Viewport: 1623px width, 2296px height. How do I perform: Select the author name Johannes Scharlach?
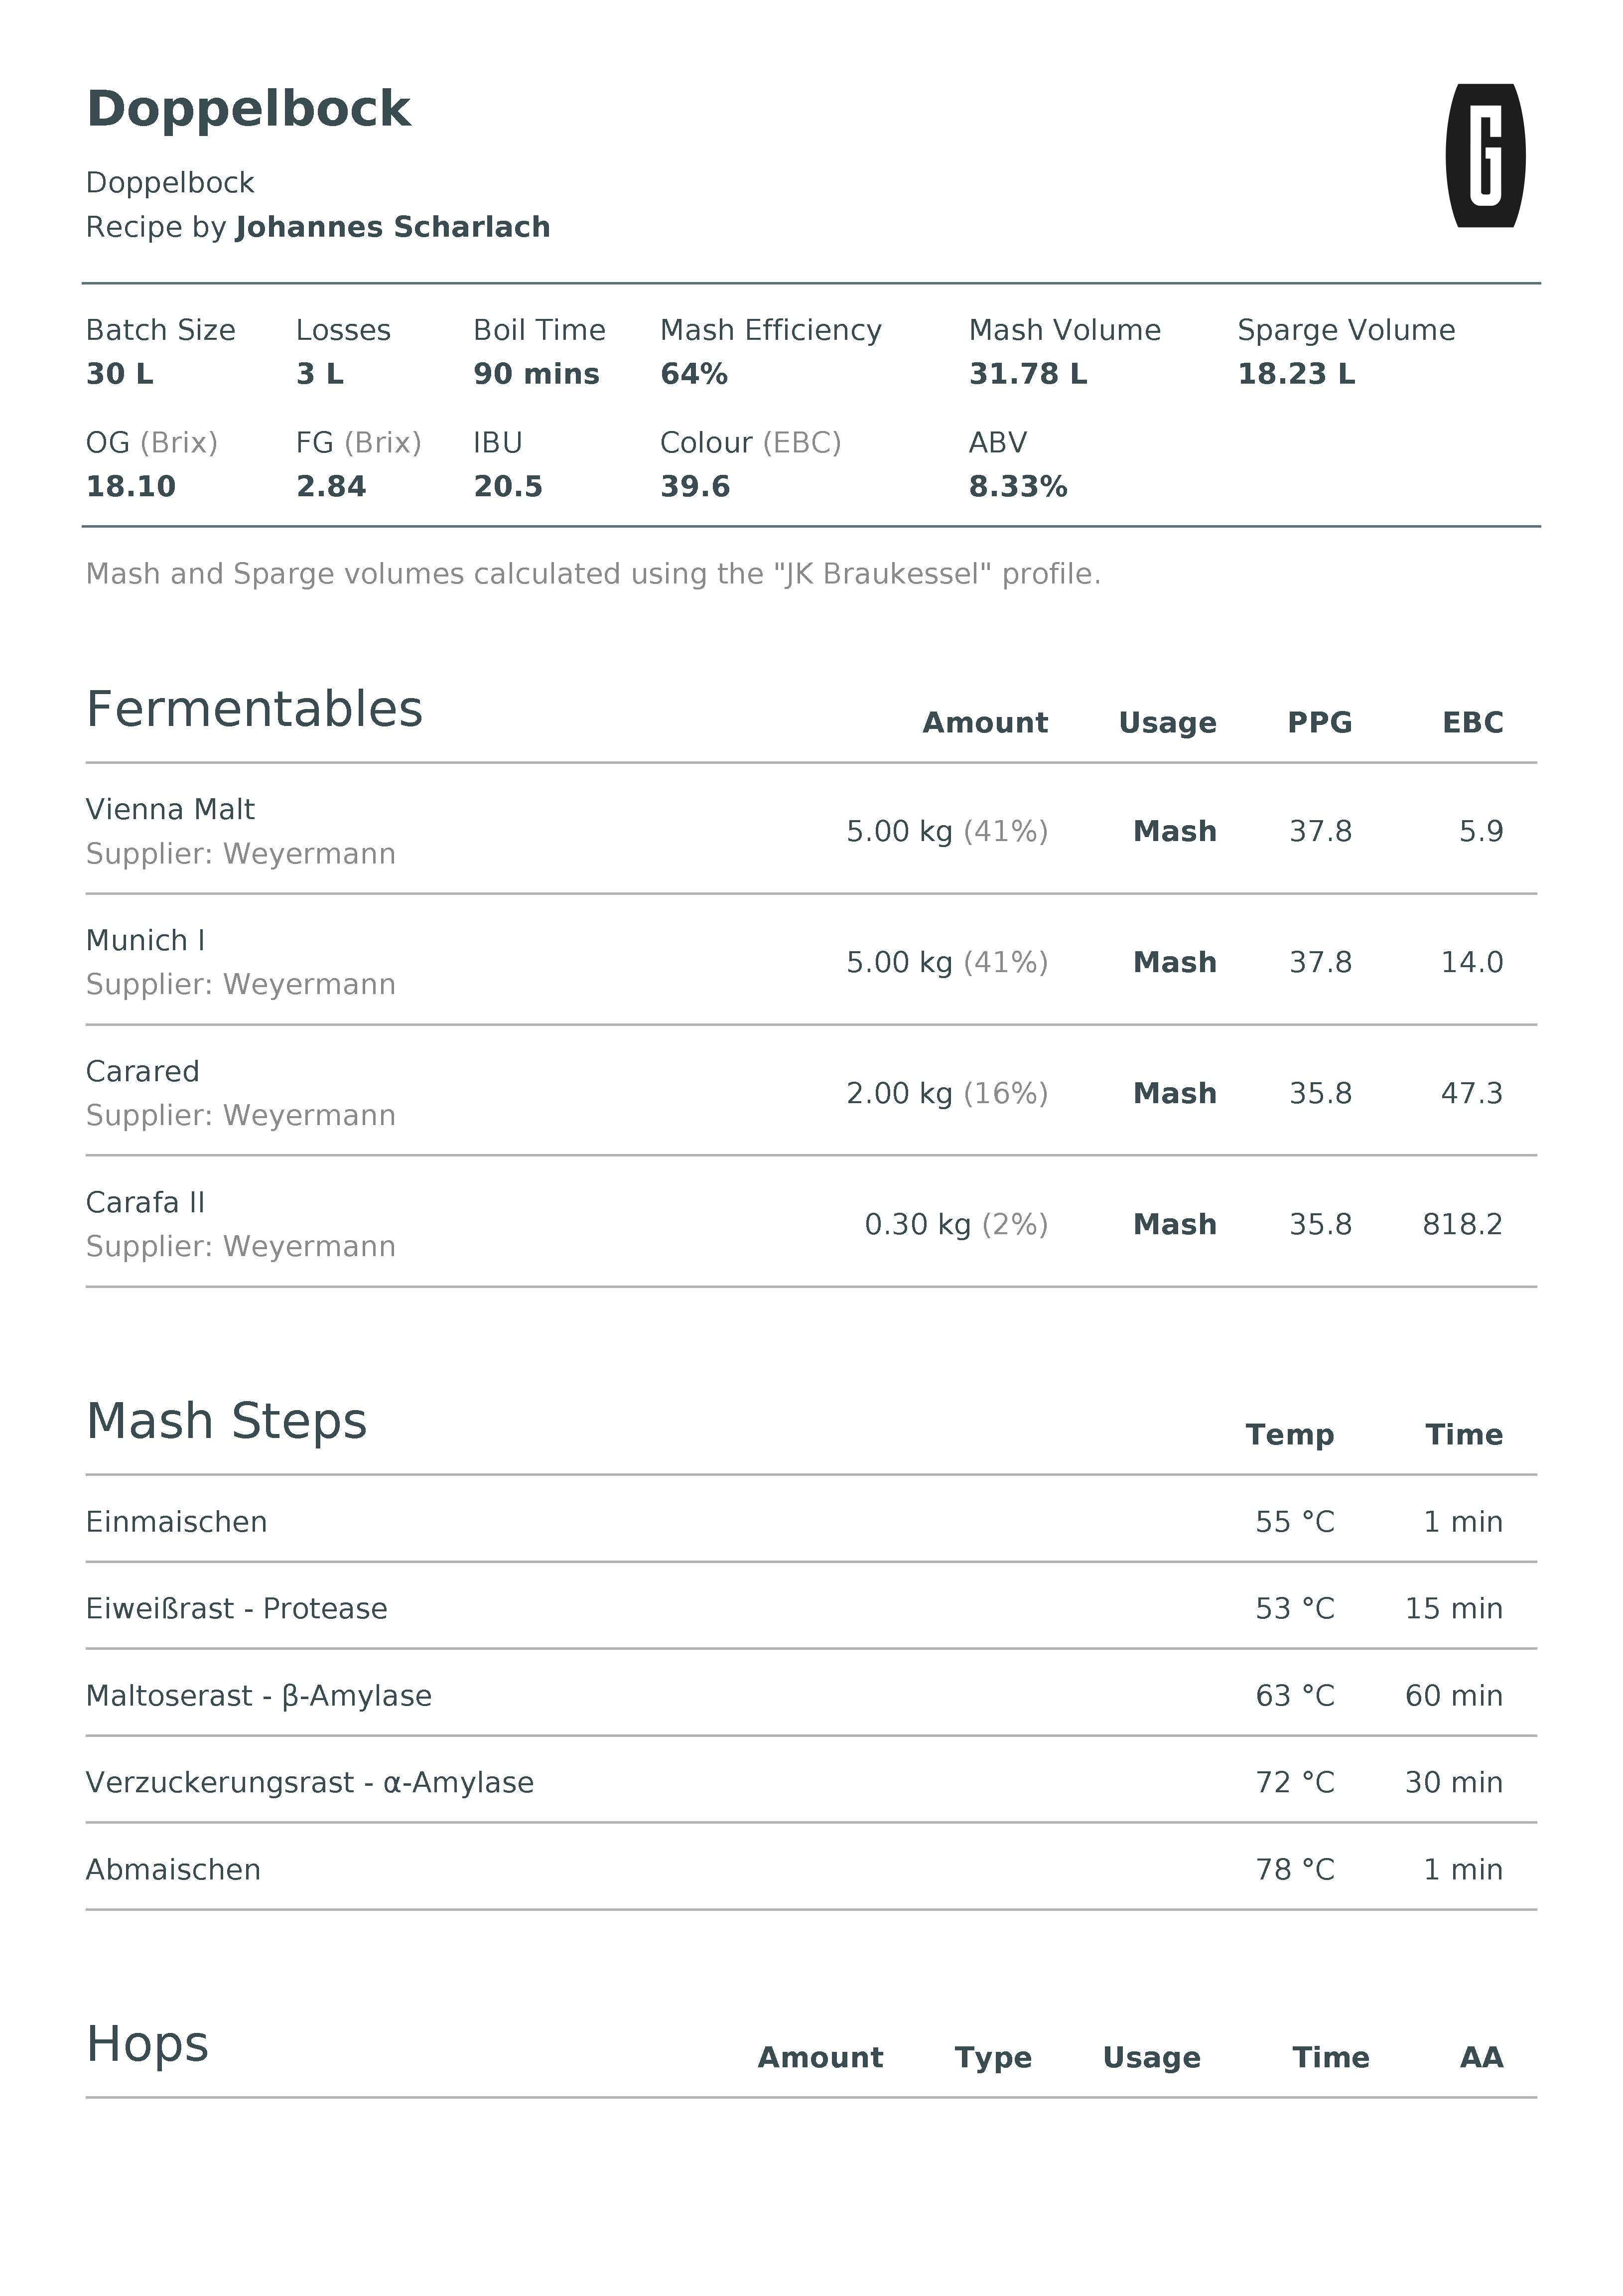tap(392, 227)
